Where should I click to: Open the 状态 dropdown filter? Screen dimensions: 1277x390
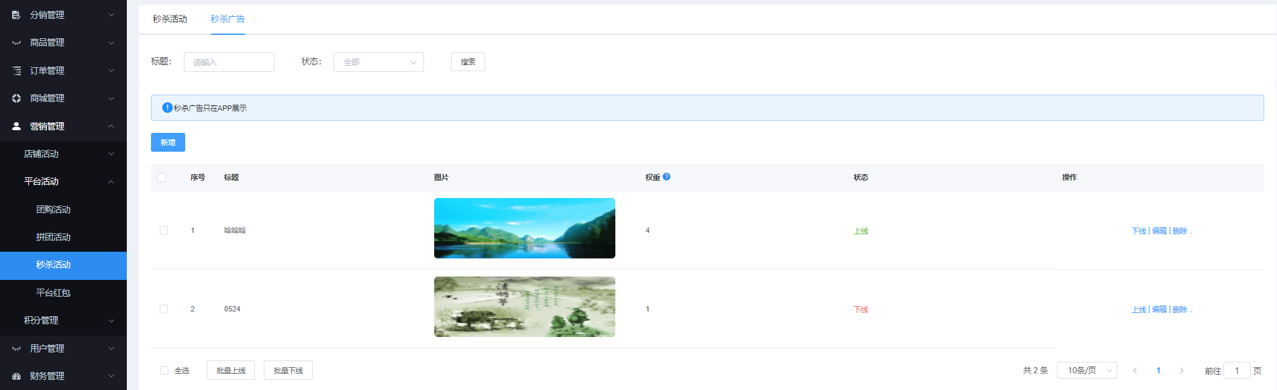(378, 62)
